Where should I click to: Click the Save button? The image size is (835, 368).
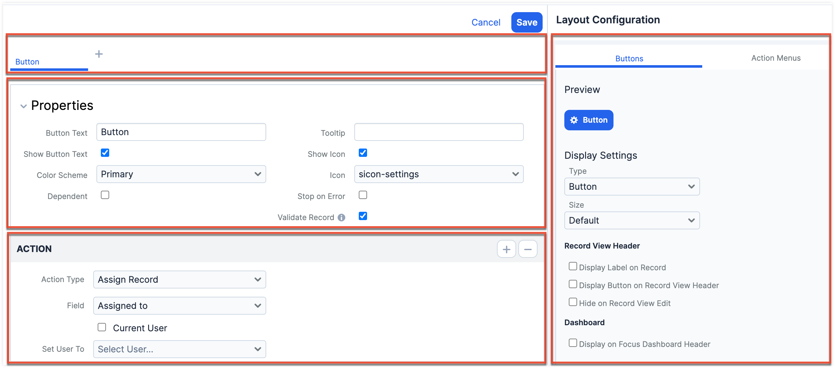pyautogui.click(x=526, y=22)
